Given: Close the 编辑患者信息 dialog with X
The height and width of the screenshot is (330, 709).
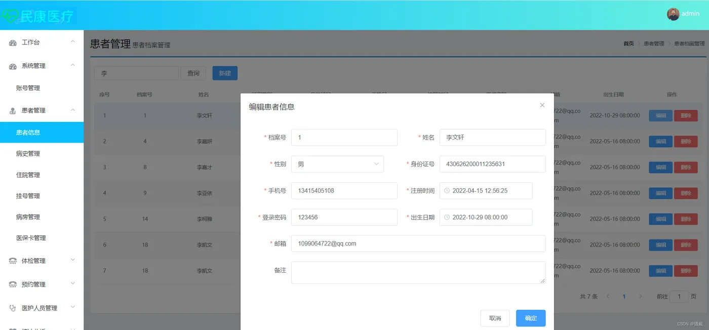Looking at the screenshot, I should pos(542,105).
